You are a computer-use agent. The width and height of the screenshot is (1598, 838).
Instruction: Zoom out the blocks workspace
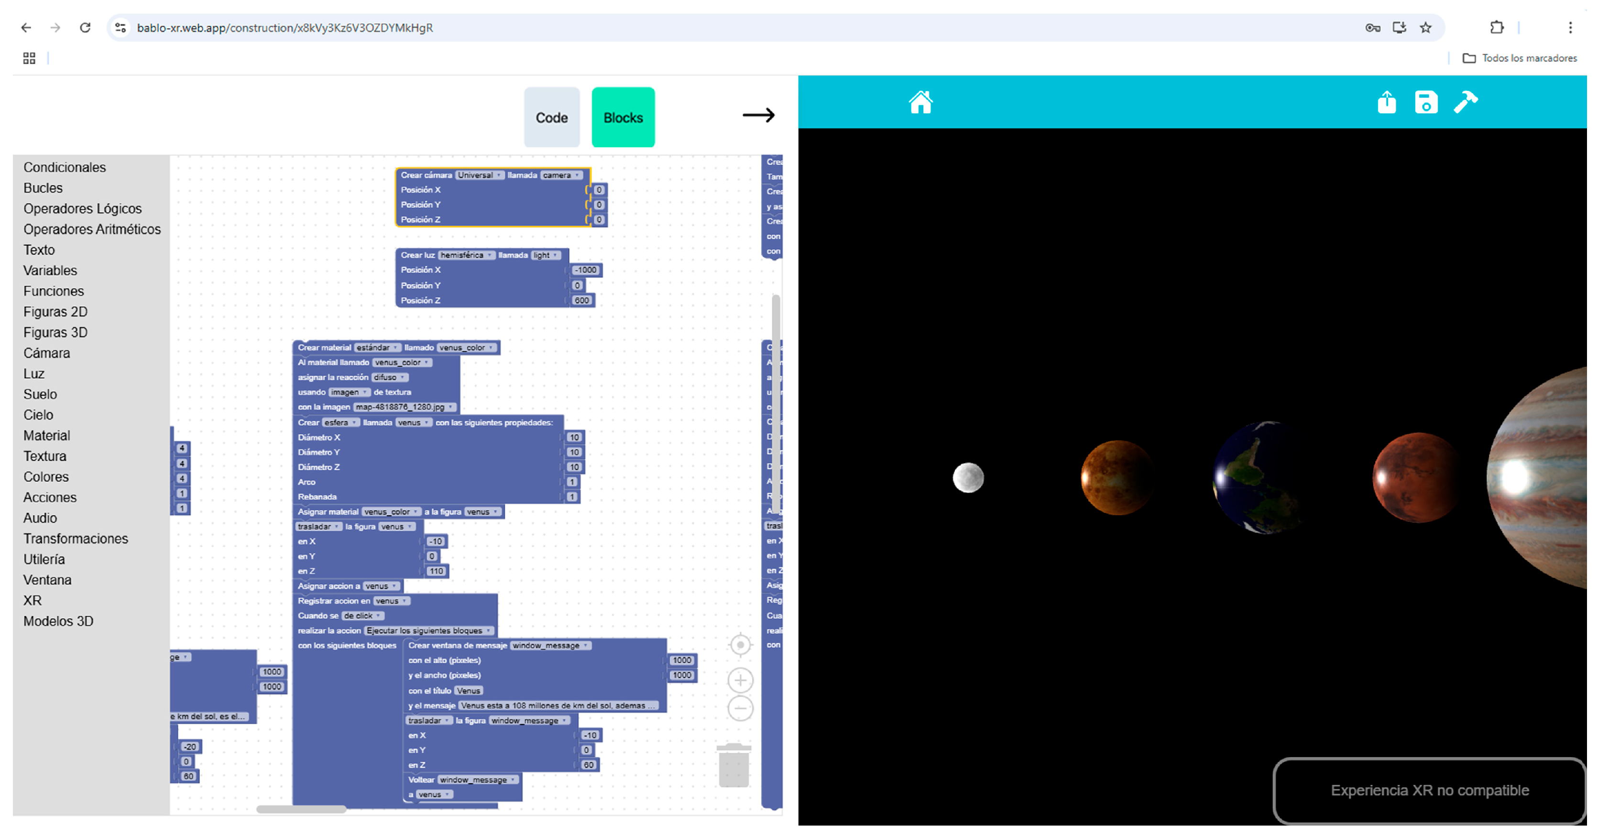pos(740,708)
